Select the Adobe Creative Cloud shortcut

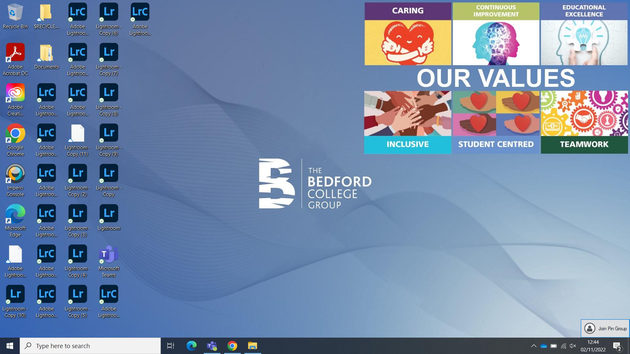(x=15, y=93)
